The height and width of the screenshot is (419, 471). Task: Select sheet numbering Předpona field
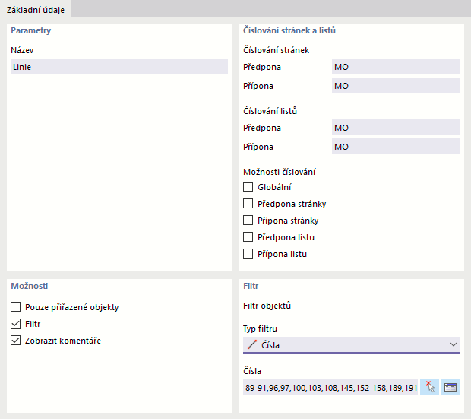point(395,128)
